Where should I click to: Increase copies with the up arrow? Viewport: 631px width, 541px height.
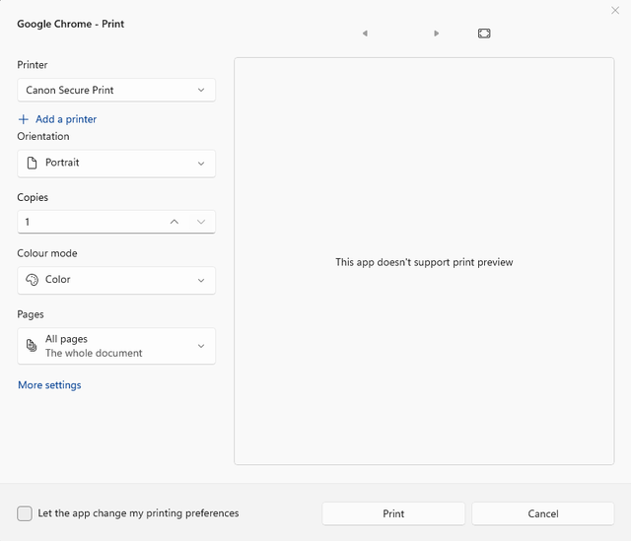tap(175, 222)
